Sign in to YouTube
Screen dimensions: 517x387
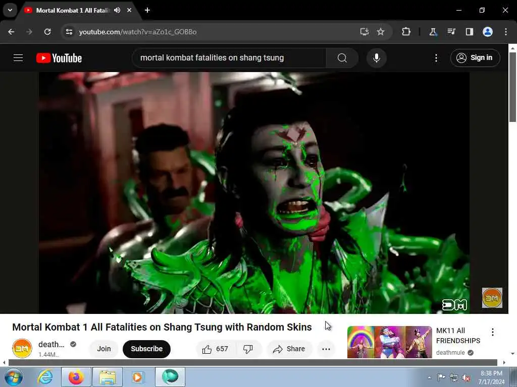(475, 58)
